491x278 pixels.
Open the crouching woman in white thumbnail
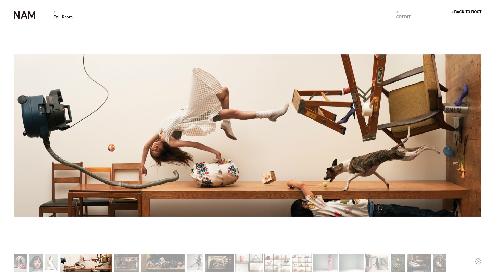51,263
